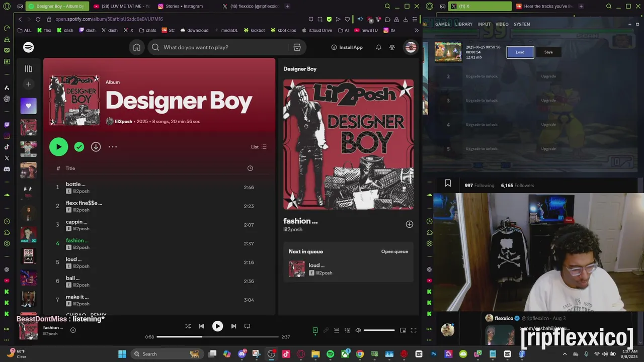Click the Spotify logo icon

point(29,47)
